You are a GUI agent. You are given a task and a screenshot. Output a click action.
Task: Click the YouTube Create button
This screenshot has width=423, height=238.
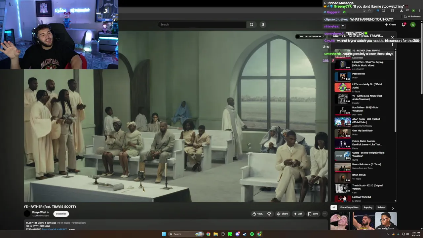390,24
